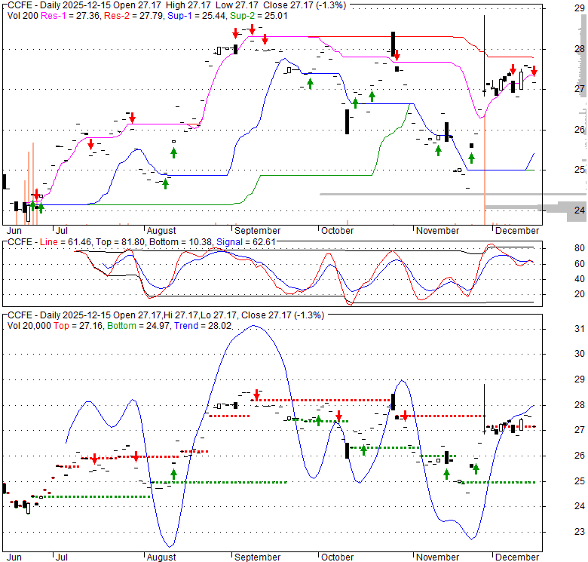The image size is (588, 562).
Task: Click the red arrow under the tall late-October candle, top chart
Action: coord(397,55)
